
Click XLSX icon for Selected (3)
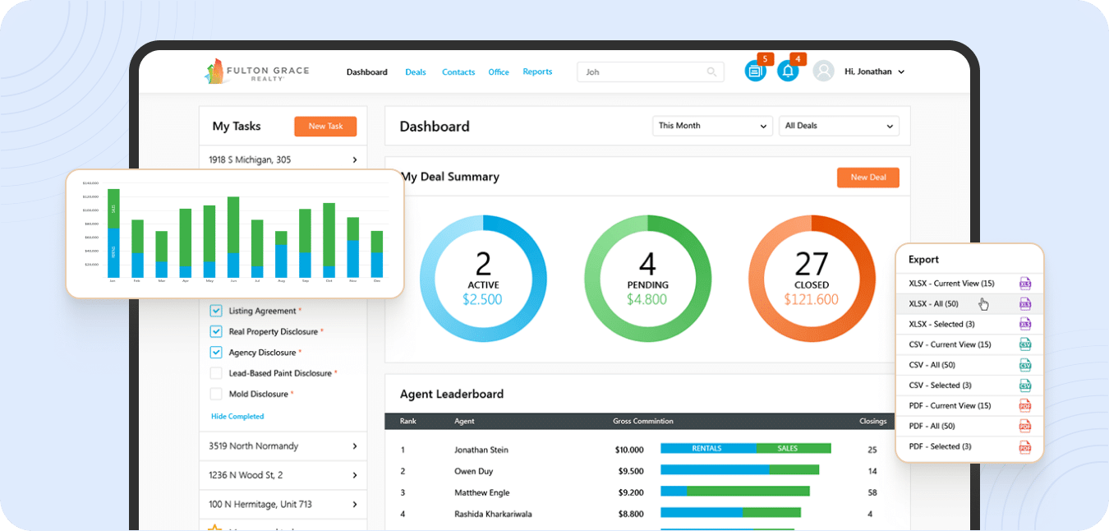(1025, 325)
